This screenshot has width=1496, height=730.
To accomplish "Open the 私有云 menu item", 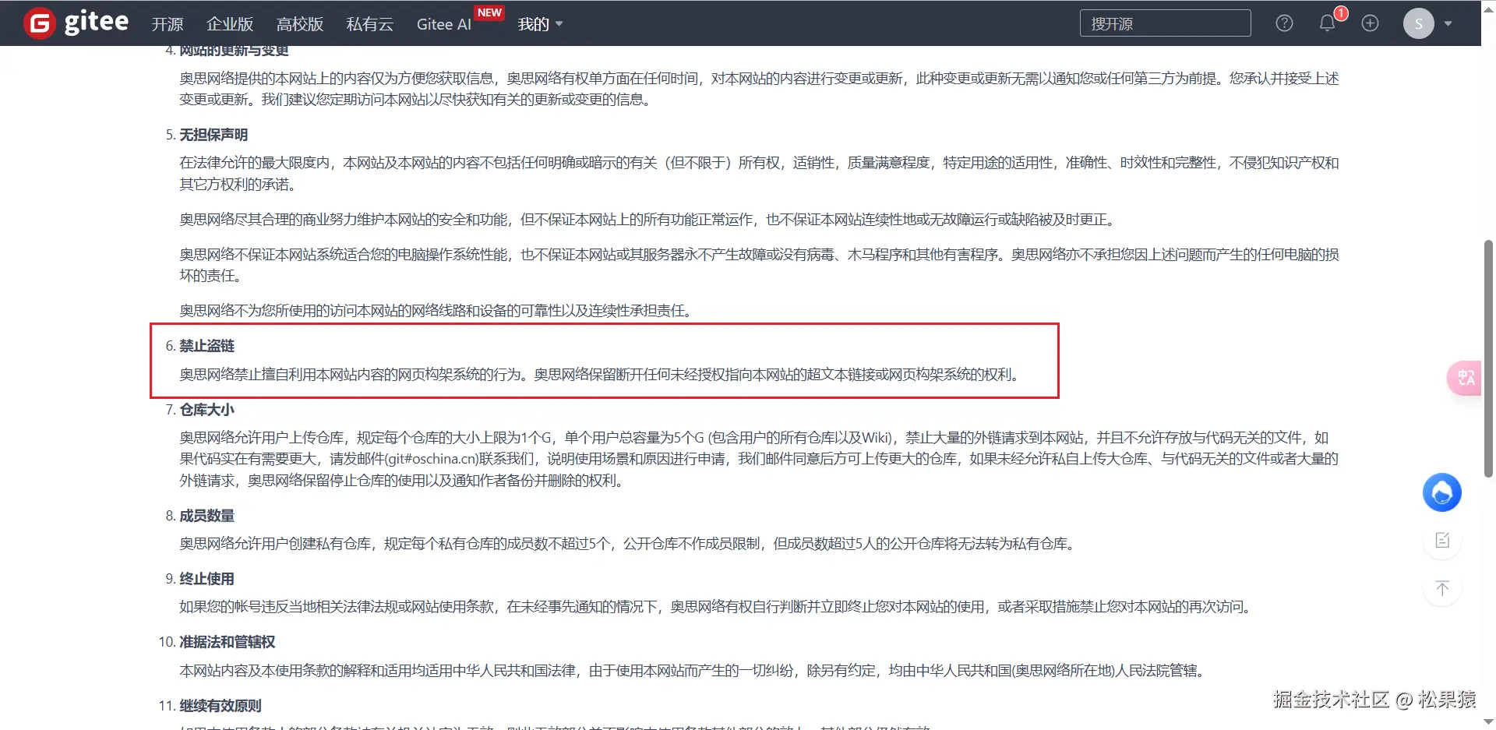I will pyautogui.click(x=370, y=24).
